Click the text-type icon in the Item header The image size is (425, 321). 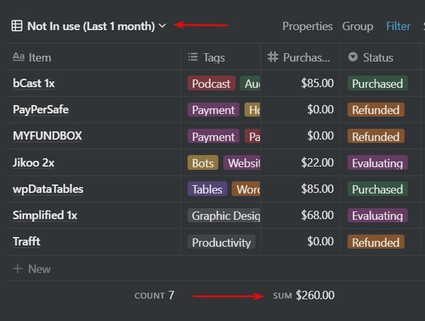pyautogui.click(x=19, y=58)
